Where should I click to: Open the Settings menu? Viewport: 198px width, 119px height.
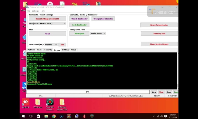35,11
